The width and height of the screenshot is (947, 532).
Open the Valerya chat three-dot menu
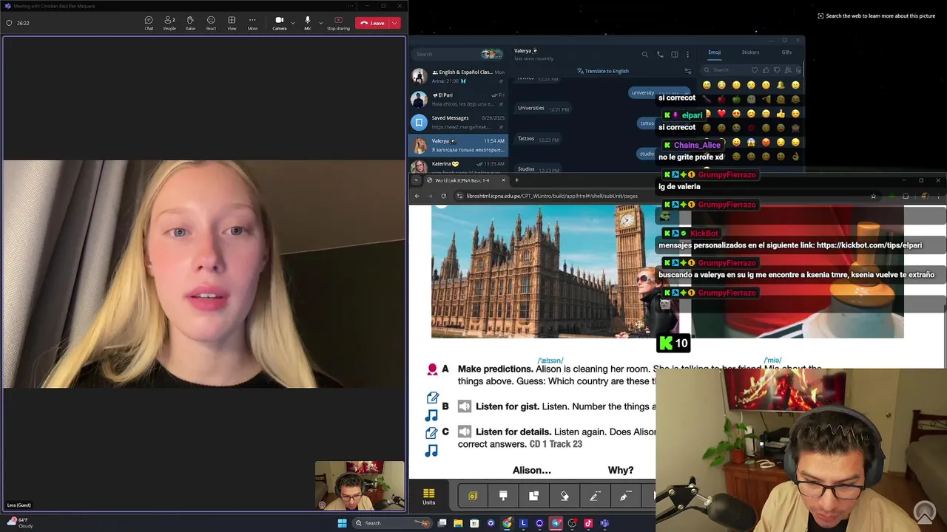(x=687, y=54)
